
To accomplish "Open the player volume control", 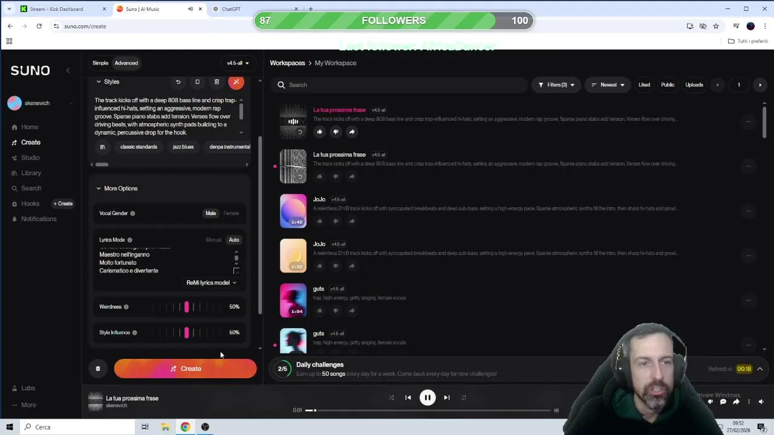I will [x=761, y=402].
